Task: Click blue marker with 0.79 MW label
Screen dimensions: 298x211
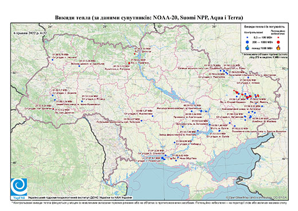Action: click(52, 60)
